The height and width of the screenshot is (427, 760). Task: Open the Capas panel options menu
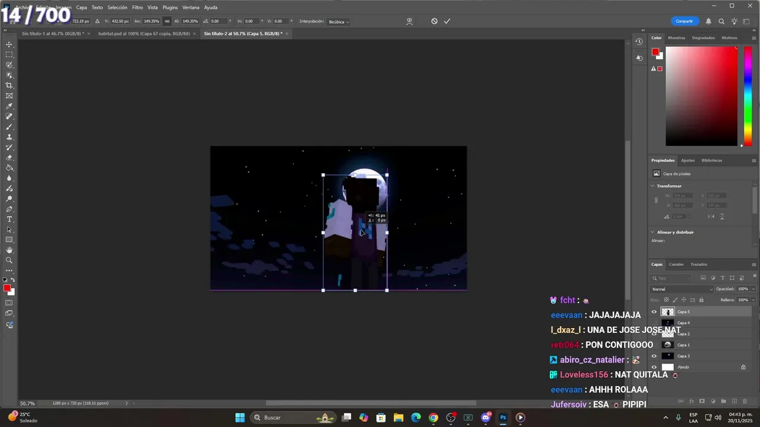coord(754,265)
